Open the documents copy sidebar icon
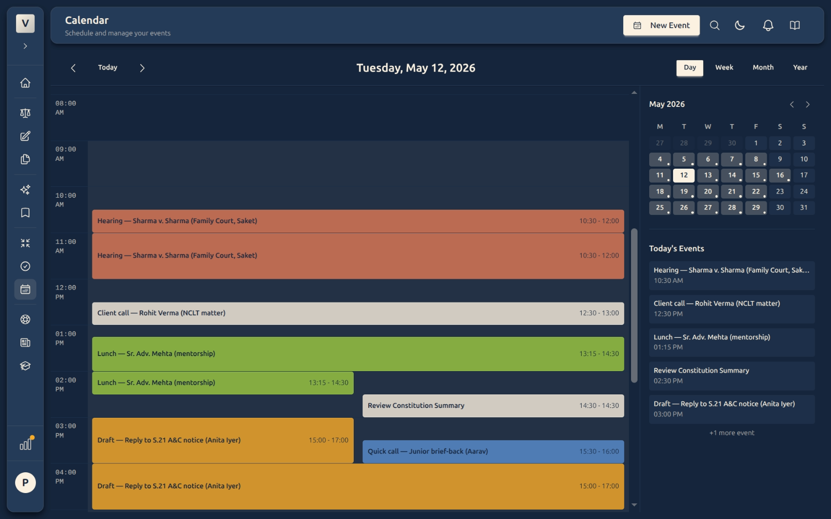The width and height of the screenshot is (831, 519). (x=25, y=159)
